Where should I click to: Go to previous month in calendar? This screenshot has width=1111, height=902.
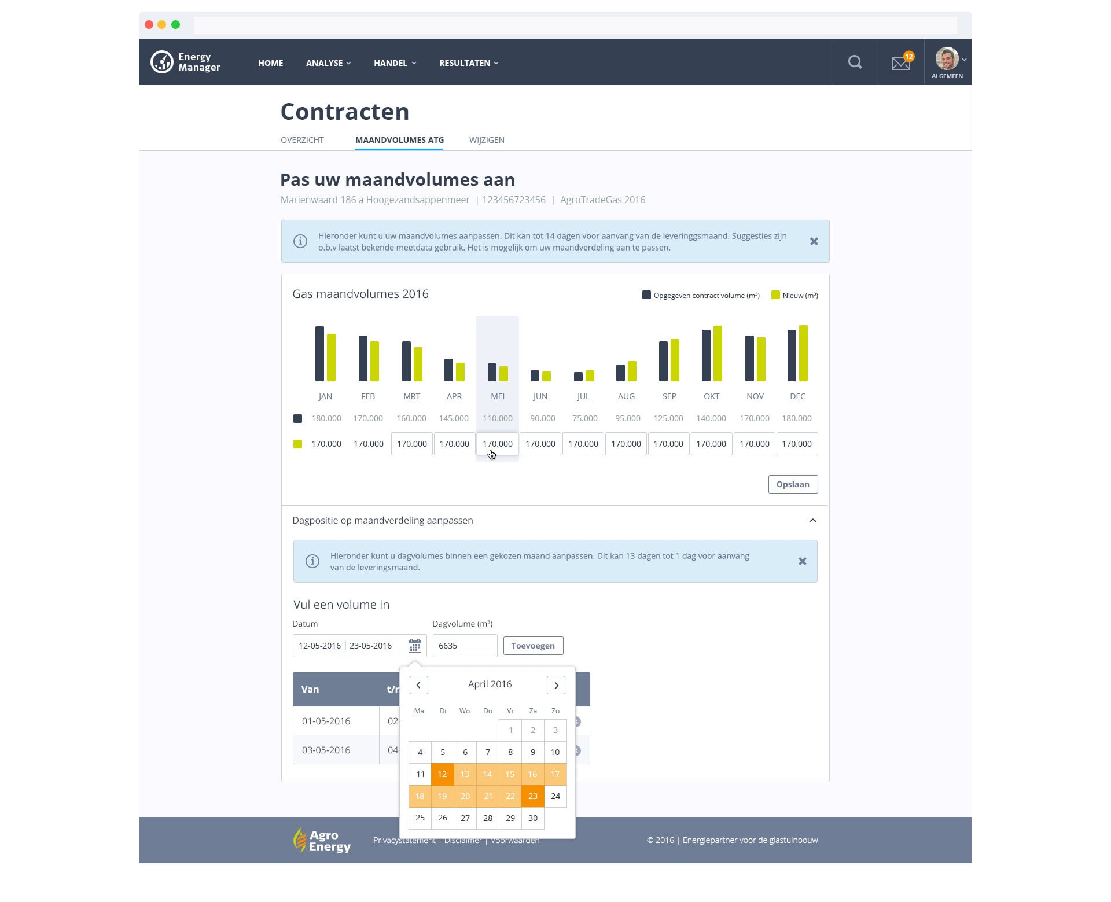point(418,685)
